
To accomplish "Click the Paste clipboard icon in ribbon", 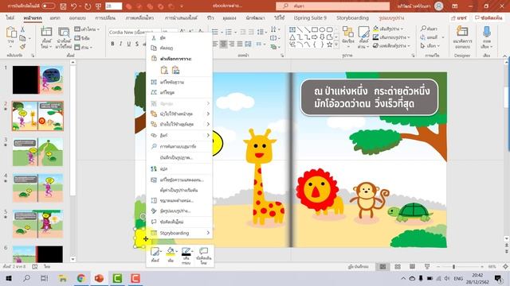I will 11,33.
